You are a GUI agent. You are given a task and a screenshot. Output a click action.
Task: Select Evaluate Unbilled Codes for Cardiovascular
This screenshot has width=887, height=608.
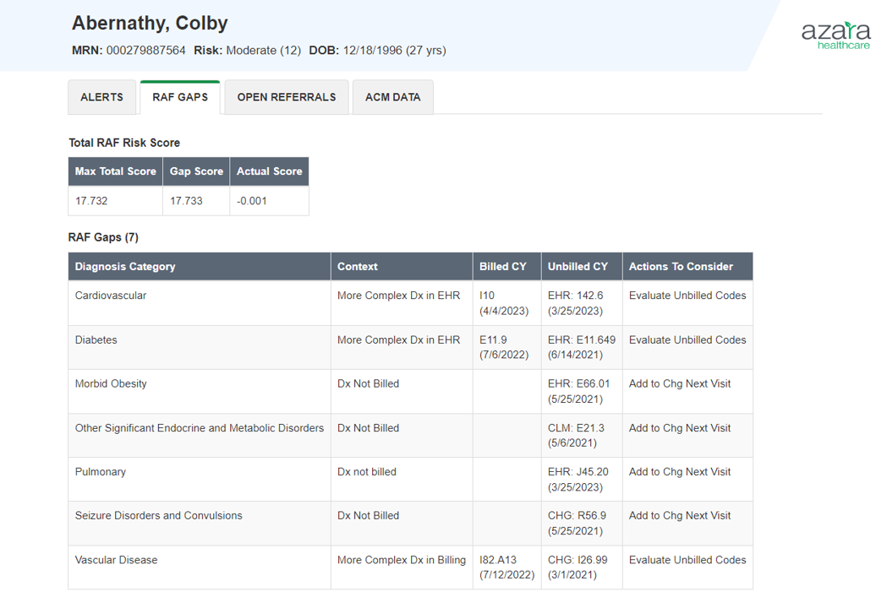tap(687, 296)
